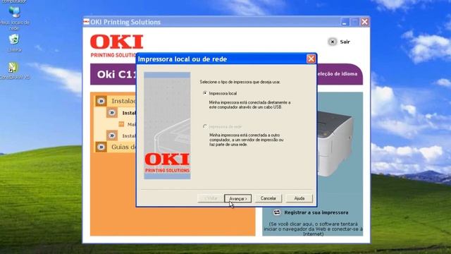Click the greyed Voltar button
Viewport: 451px width, 254px height.
click(x=211, y=198)
